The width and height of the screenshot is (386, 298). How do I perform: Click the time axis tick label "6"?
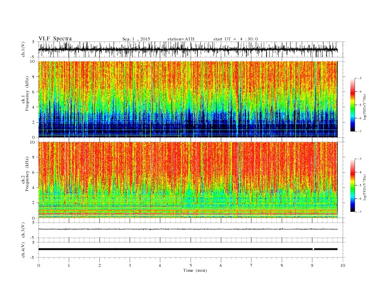coord(221,265)
